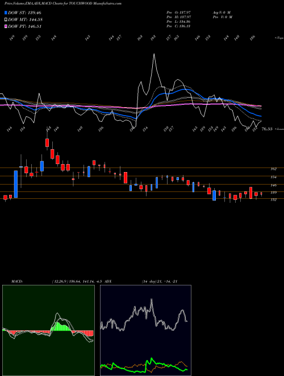The image size is (284, 376).
Task: Click the 'Pre O: 137.97' value
Action: pos(178,13)
